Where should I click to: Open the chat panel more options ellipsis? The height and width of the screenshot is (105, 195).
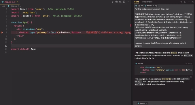(189, 2)
